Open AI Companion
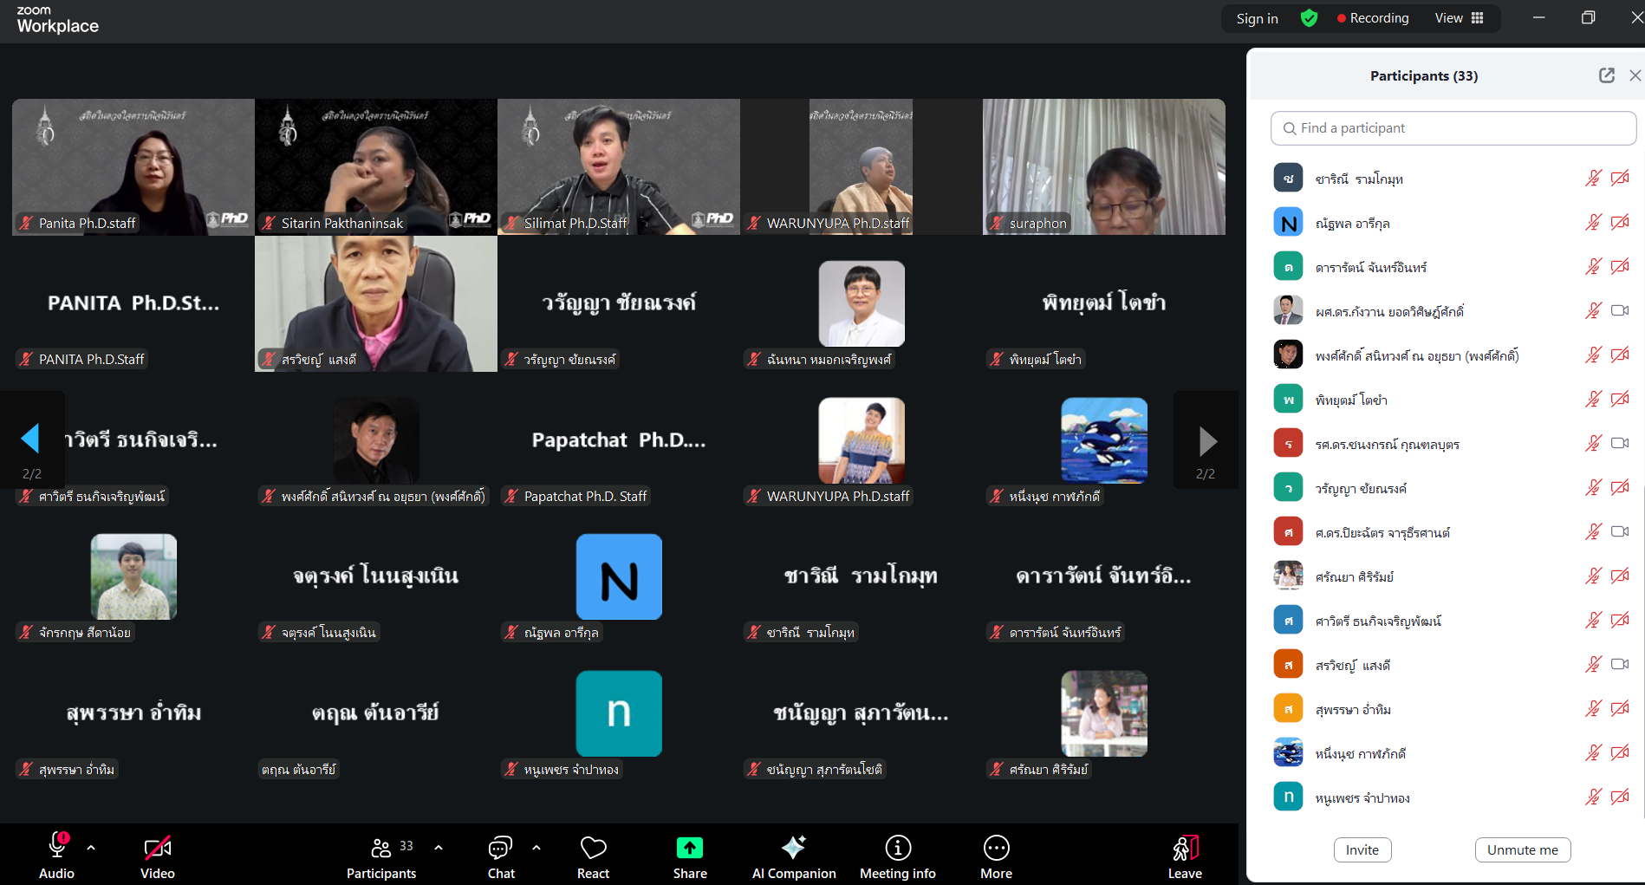 793,848
